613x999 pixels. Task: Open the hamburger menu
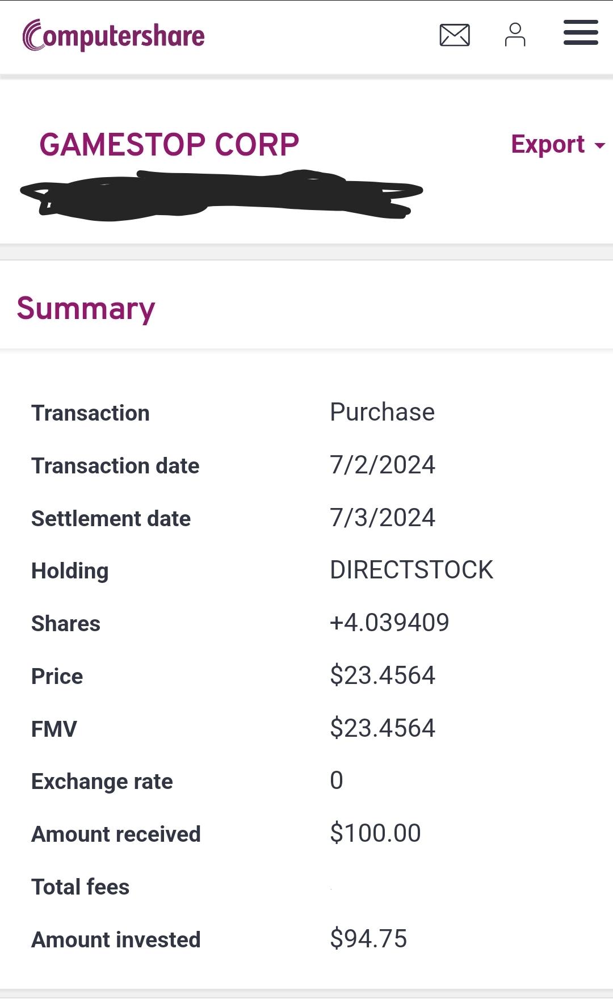click(x=580, y=33)
